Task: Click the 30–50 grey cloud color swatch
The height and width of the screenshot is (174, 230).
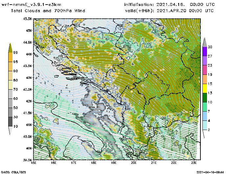Action: click(x=11, y=112)
